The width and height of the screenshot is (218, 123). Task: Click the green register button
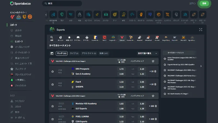coord(204,3)
